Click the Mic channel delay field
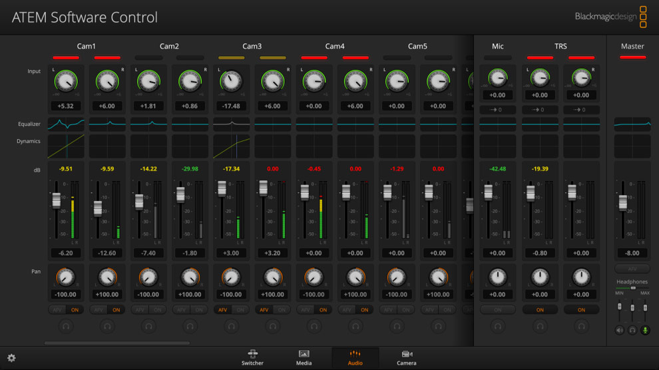This screenshot has height=370, width=659. (498, 110)
